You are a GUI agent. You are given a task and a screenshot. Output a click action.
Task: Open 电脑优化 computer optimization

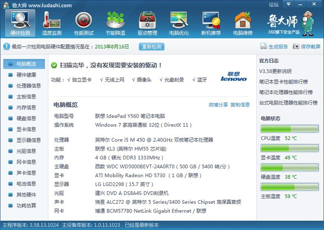[x=179, y=23]
